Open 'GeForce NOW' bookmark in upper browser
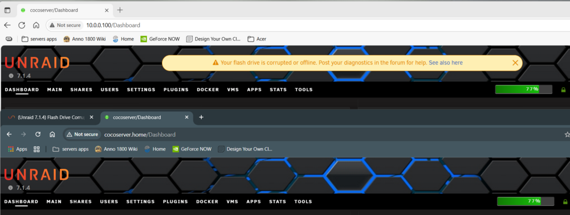 coord(160,39)
